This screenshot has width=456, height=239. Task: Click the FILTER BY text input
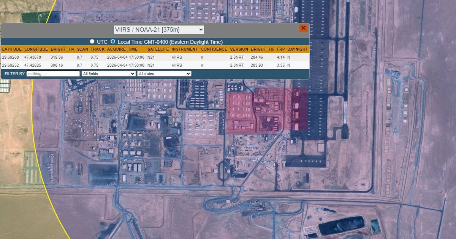(53, 73)
